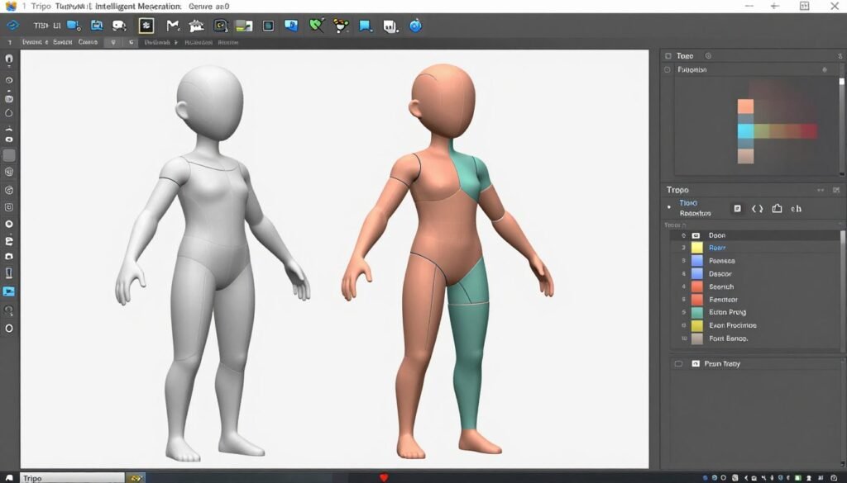Click the blue double-square icon after 'TB' text
The image size is (847, 483).
tap(74, 26)
